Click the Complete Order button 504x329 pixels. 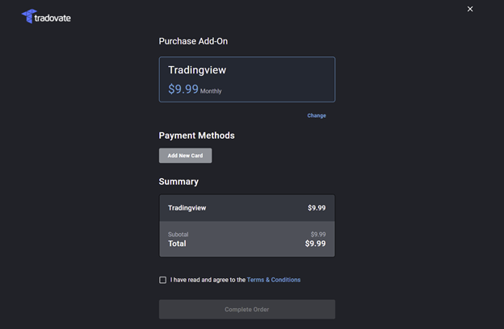click(x=247, y=310)
